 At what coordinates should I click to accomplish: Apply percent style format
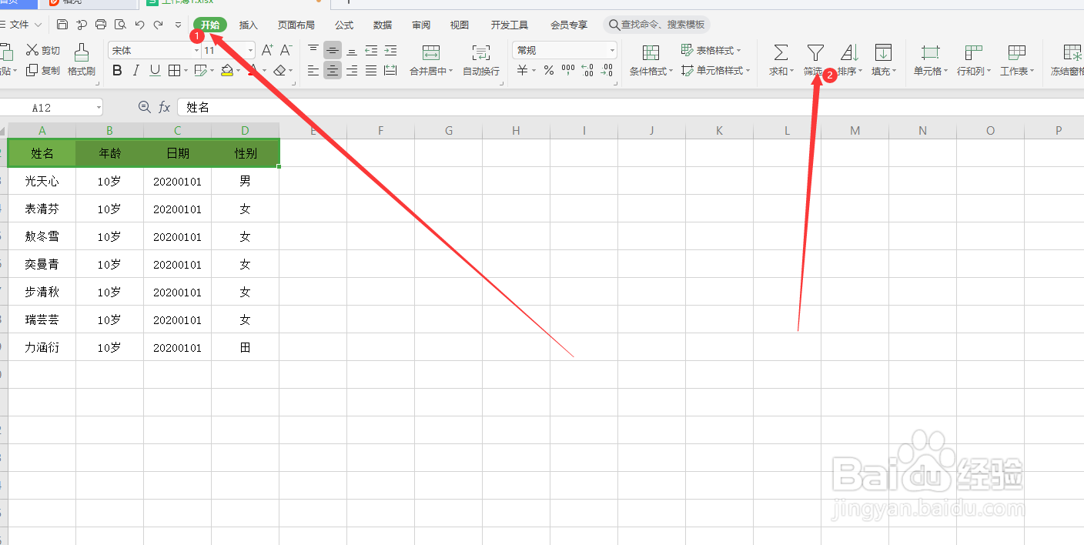click(x=548, y=70)
